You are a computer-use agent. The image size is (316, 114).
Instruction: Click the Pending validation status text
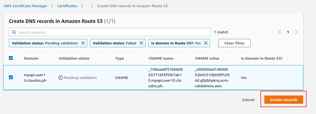click(80, 78)
